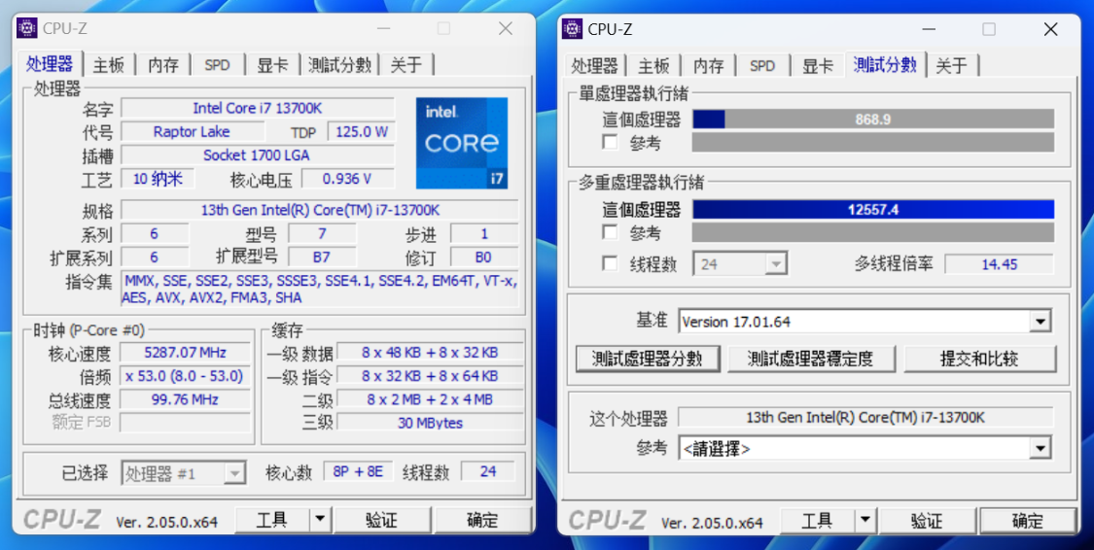The height and width of the screenshot is (550, 1094).
Task: Click the CPU-Z app icon in left window title bar
Action: (x=26, y=28)
